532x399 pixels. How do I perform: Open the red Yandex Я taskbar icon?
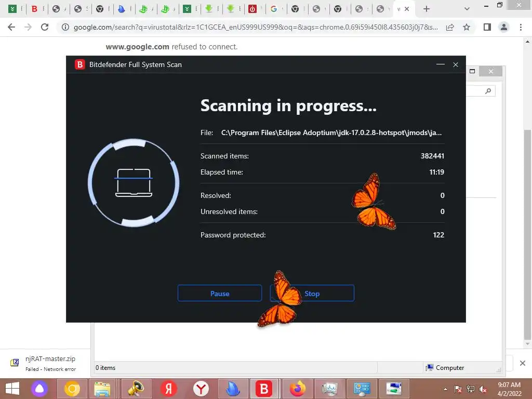coord(168,389)
